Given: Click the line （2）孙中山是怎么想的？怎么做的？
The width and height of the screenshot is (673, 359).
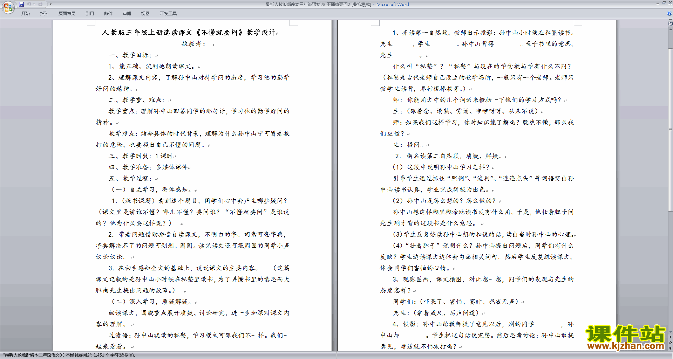Looking at the screenshot, I should tap(444, 201).
